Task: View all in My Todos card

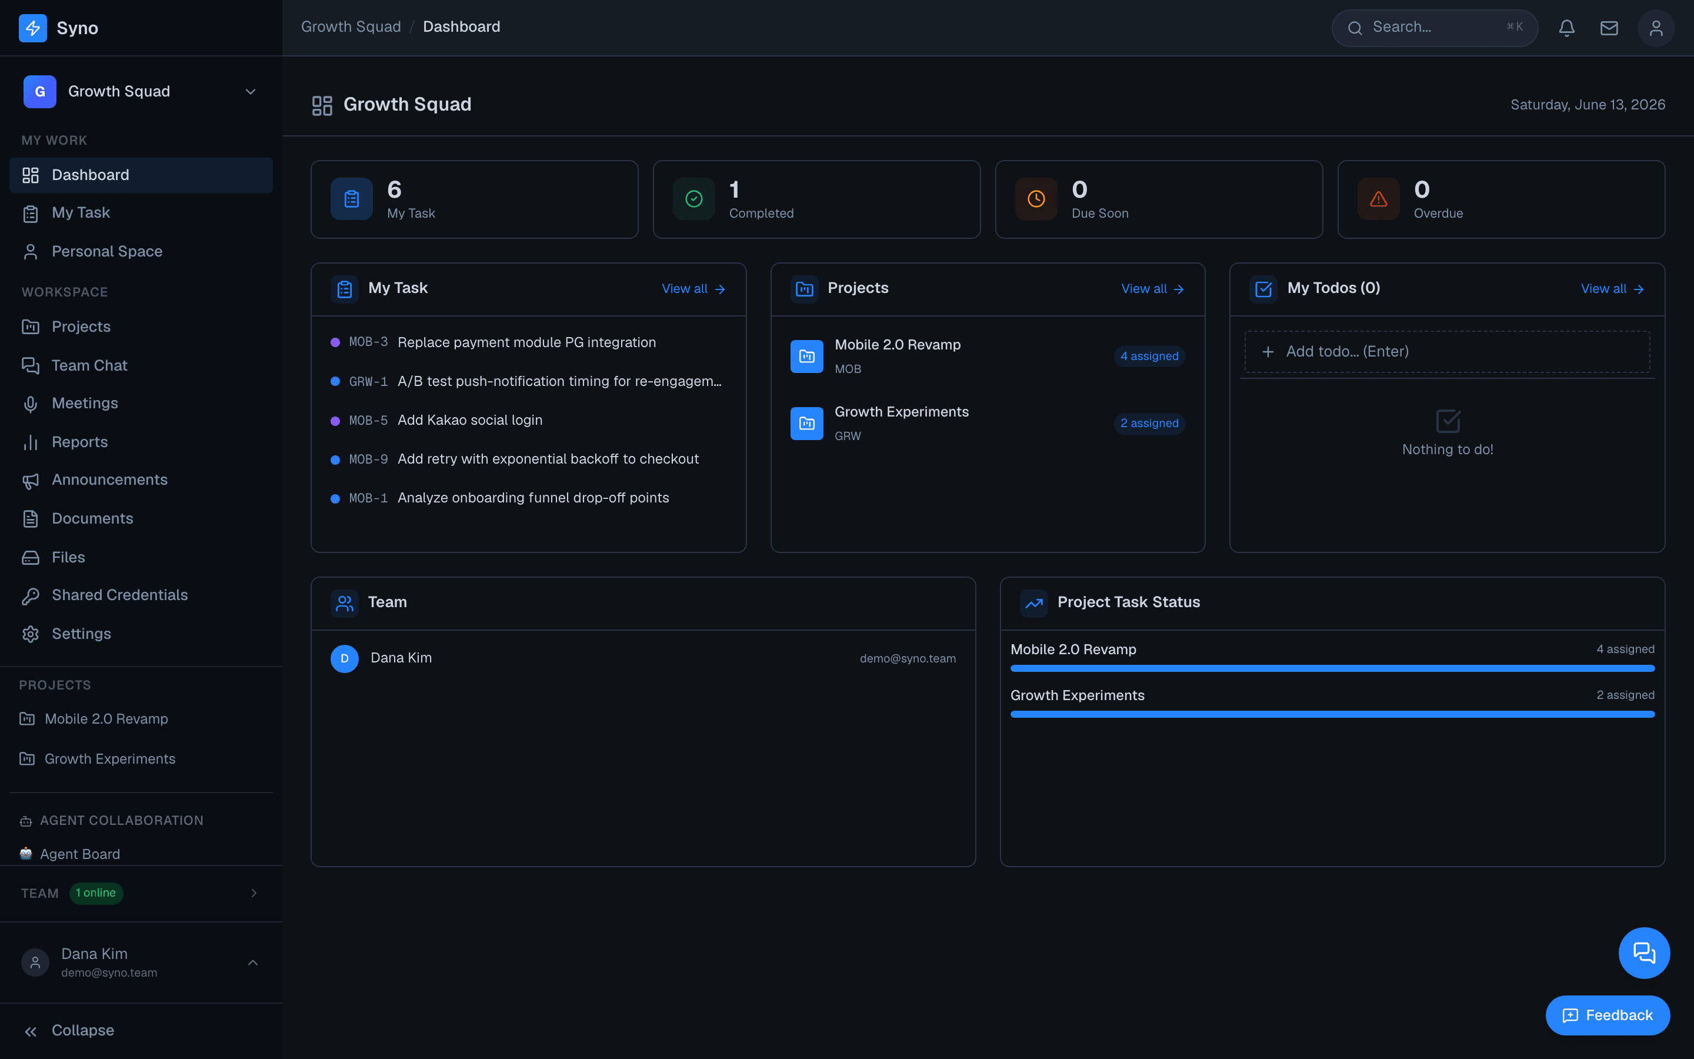Action: click(1613, 288)
